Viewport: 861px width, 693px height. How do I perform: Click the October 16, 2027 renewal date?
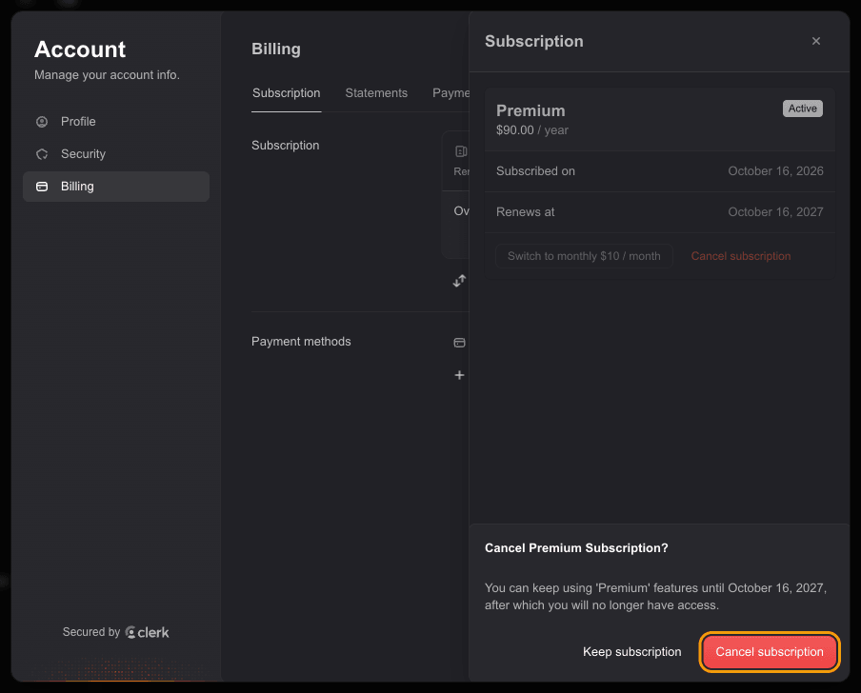[775, 212]
